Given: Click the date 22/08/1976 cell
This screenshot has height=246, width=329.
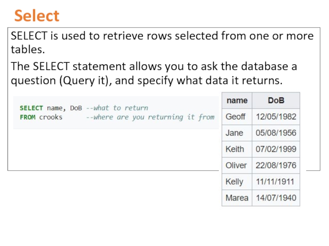Looking at the screenshot, I should (x=276, y=166).
